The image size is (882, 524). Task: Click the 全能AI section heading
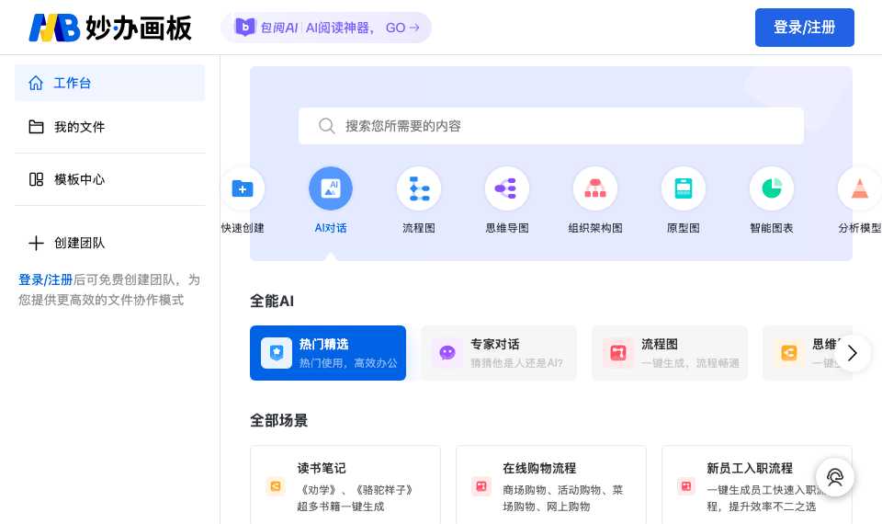point(272,302)
